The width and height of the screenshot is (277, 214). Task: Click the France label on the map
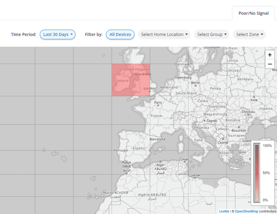click(x=156, y=115)
